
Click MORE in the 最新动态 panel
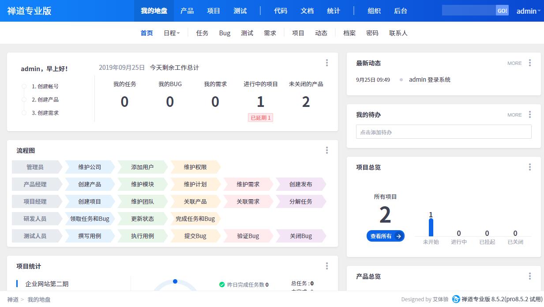click(x=514, y=63)
